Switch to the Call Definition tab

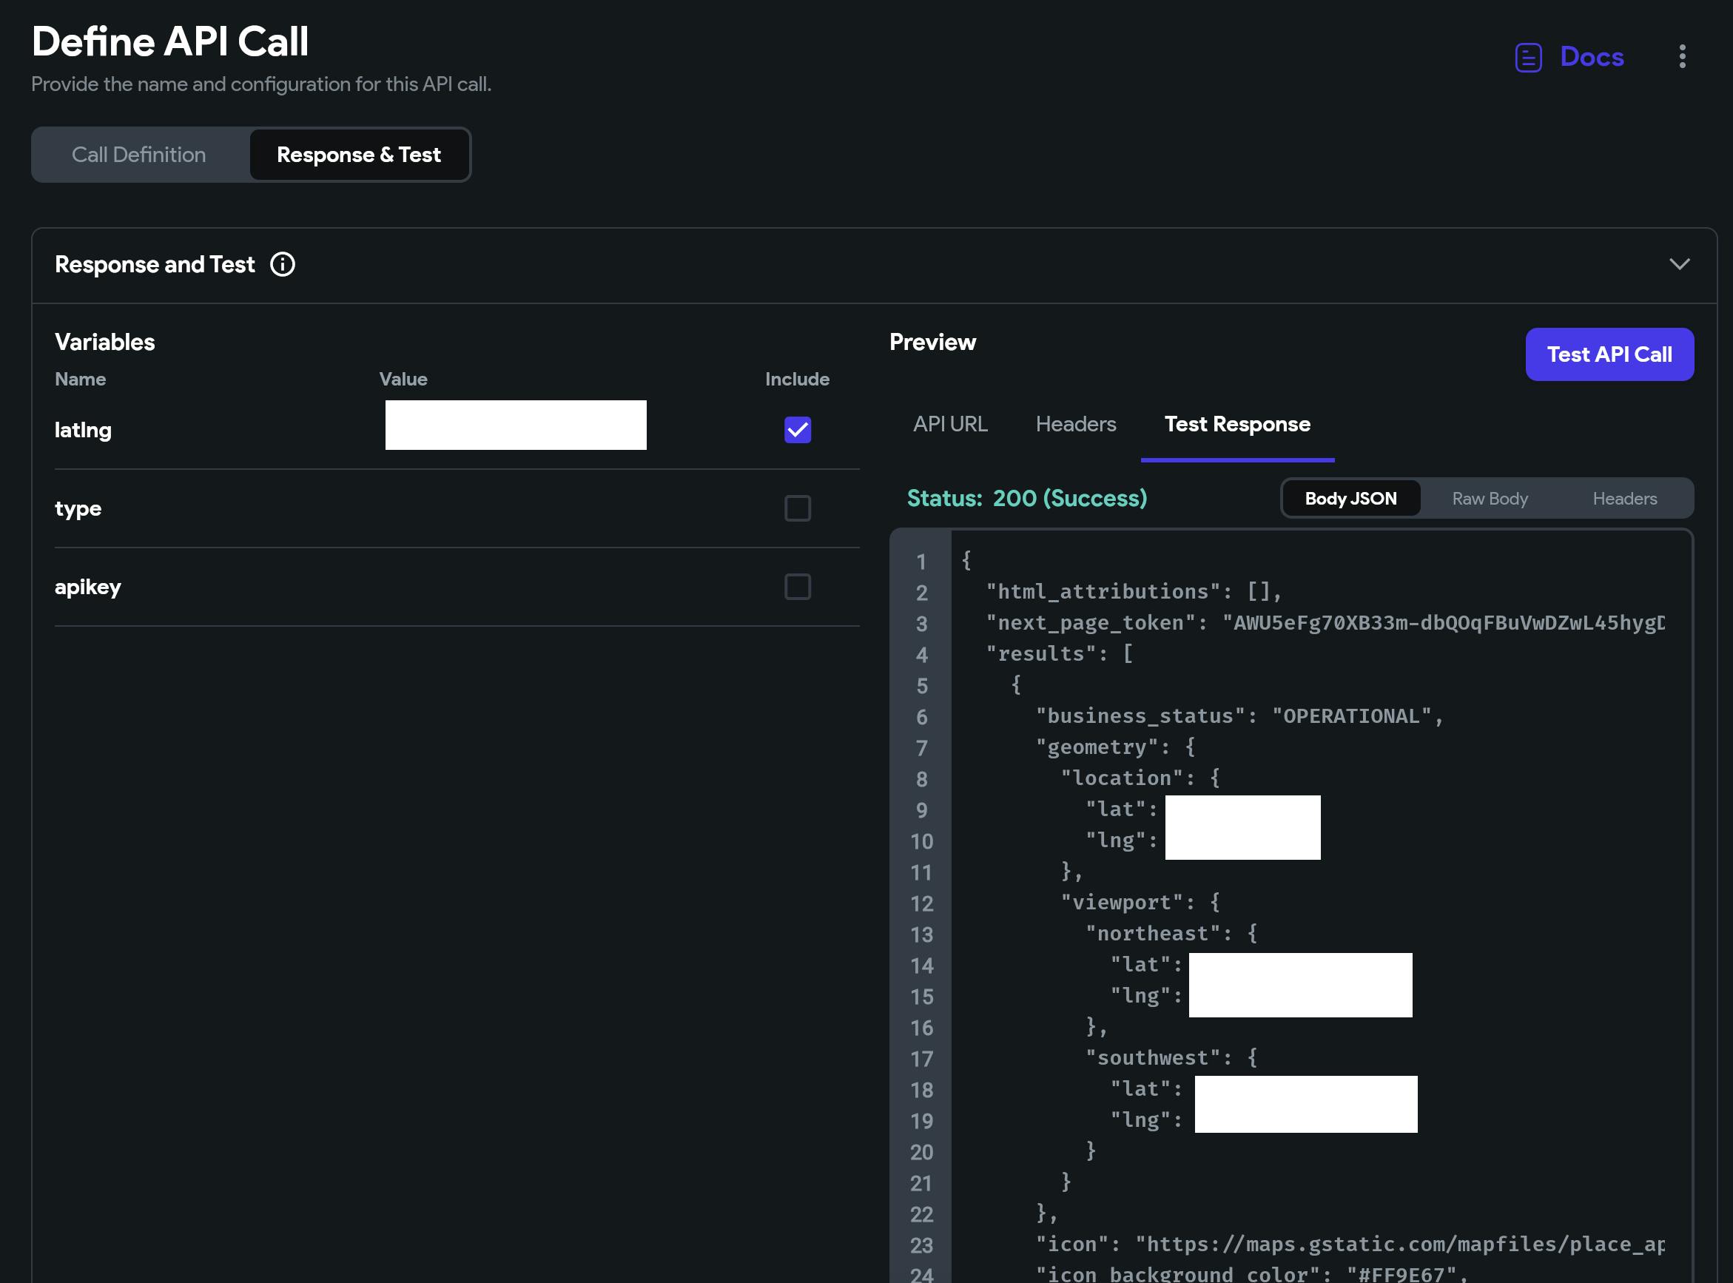pyautogui.click(x=139, y=155)
